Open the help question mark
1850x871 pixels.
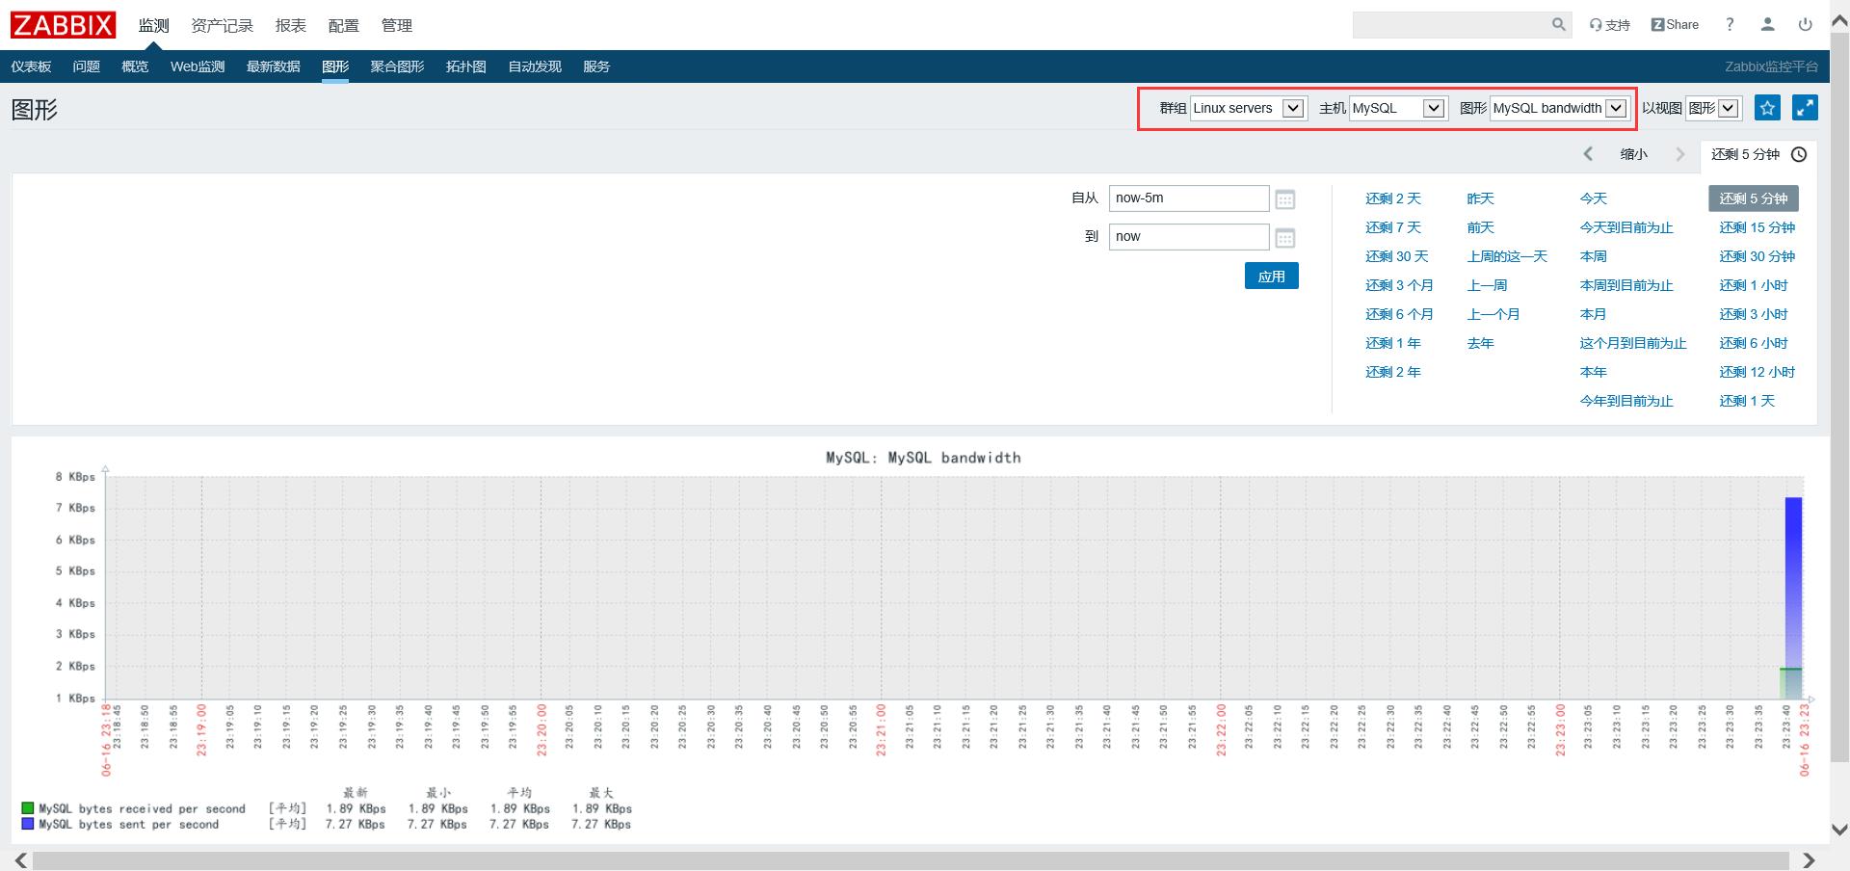point(1730,25)
